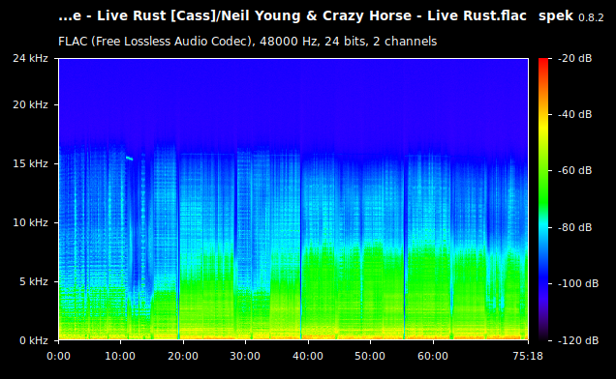616x379 pixels.
Task: Click the -60 dB scale label
Action: (x=575, y=171)
